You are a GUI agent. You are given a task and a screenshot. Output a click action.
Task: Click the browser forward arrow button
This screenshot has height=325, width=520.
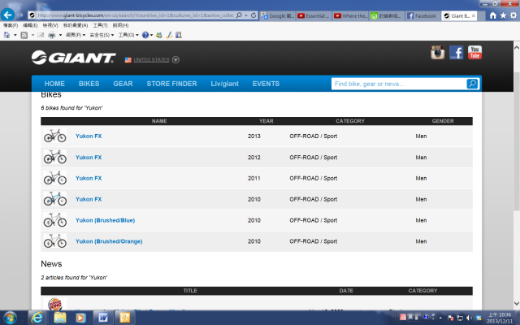20,15
